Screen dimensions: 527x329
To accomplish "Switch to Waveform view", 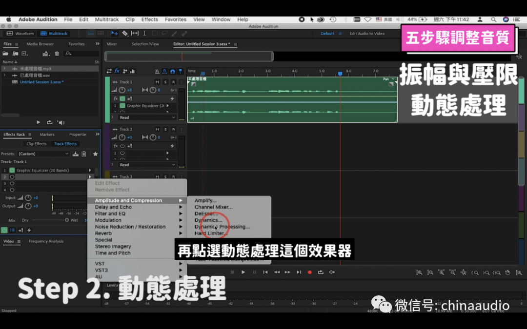I will coord(20,34).
